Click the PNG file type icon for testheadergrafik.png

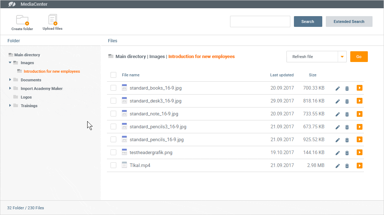(124, 152)
